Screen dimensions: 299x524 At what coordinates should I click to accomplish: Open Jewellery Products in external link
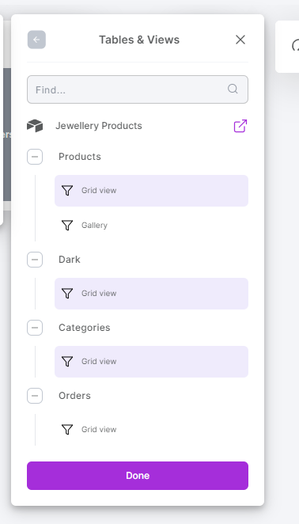click(x=240, y=126)
